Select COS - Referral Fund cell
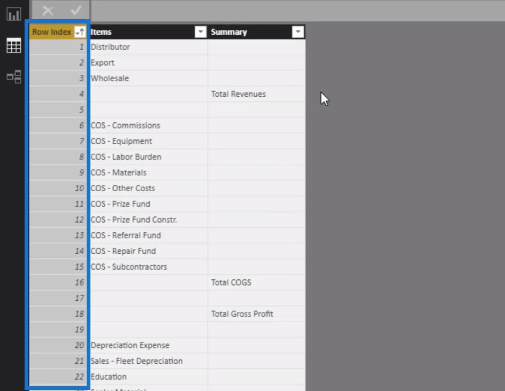The width and height of the screenshot is (505, 391). point(149,236)
